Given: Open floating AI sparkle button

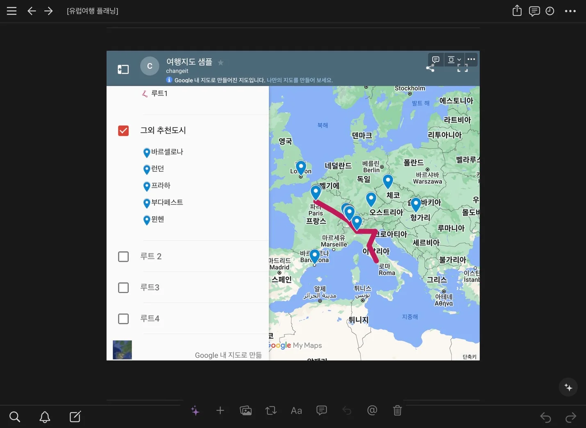Looking at the screenshot, I should pyautogui.click(x=568, y=387).
